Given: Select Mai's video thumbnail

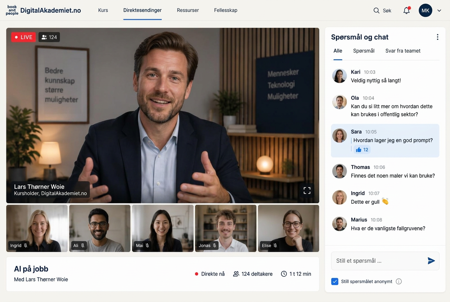Looking at the screenshot, I should pyautogui.click(x=163, y=228).
